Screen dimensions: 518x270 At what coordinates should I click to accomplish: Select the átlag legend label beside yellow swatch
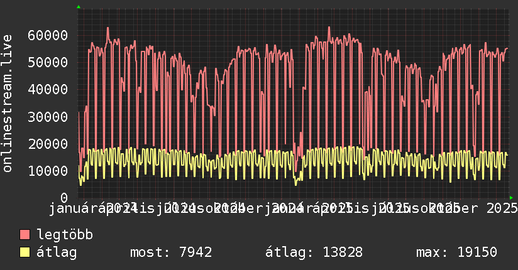(x=57, y=252)
